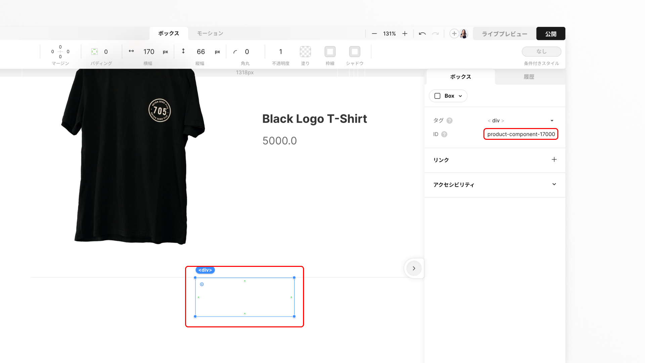The image size is (645, 363).
Task: Click the タグ help question icon
Action: point(449,121)
